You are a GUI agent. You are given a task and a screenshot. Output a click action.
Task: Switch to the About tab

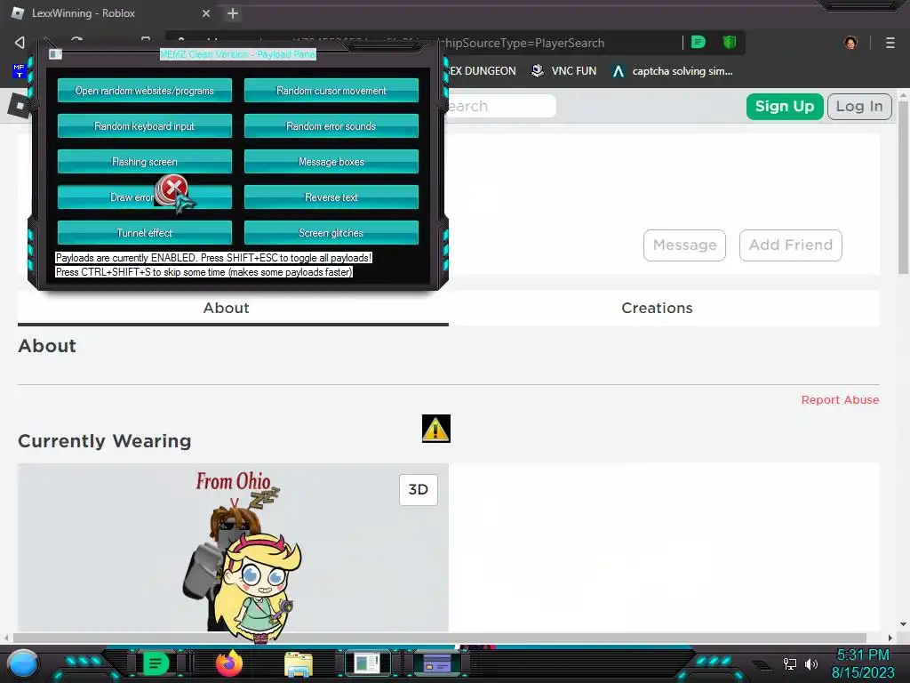233,308
